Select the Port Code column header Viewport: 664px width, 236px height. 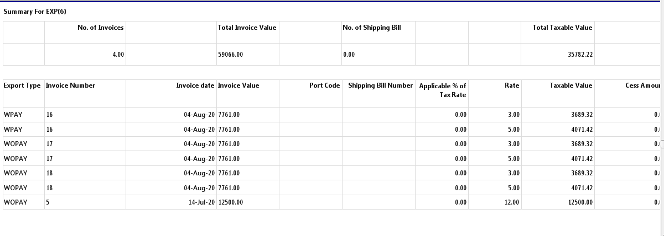[324, 85]
